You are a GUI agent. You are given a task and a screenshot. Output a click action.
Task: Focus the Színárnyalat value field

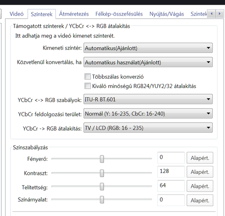[171, 200]
